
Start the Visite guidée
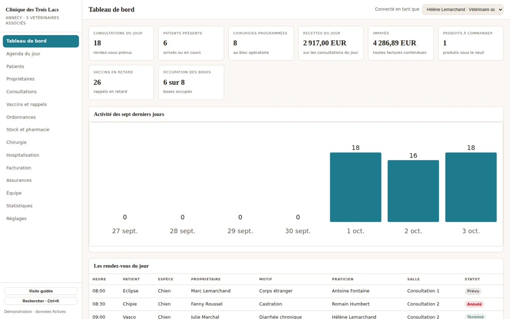point(41,291)
